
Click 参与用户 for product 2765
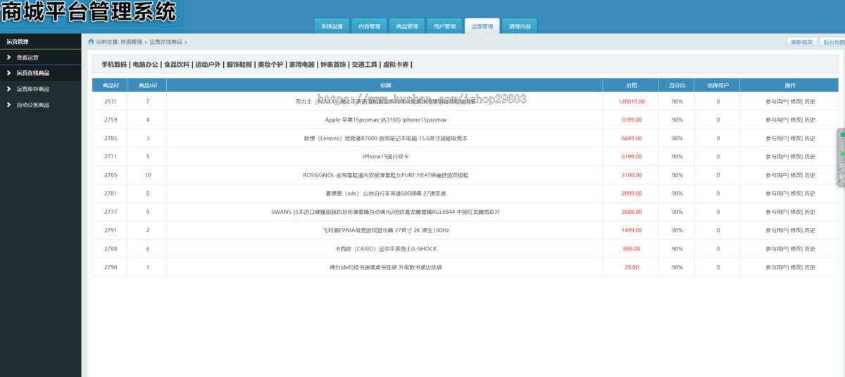point(776,174)
